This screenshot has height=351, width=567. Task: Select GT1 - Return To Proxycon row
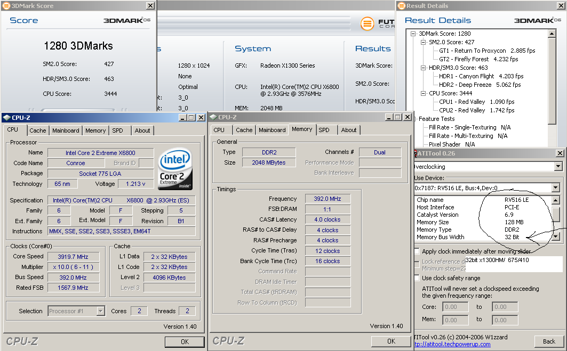click(x=487, y=51)
